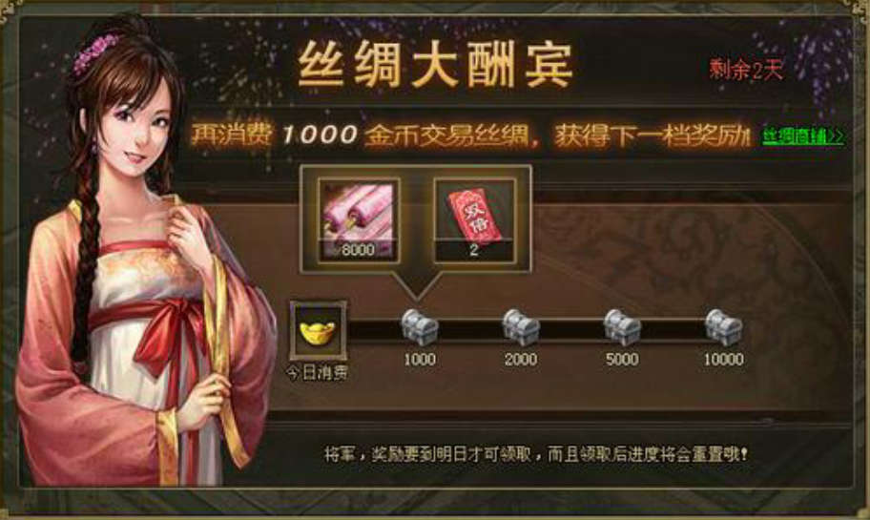Click the red 剩余2天 countdown text
The height and width of the screenshot is (520, 870).
pos(746,70)
